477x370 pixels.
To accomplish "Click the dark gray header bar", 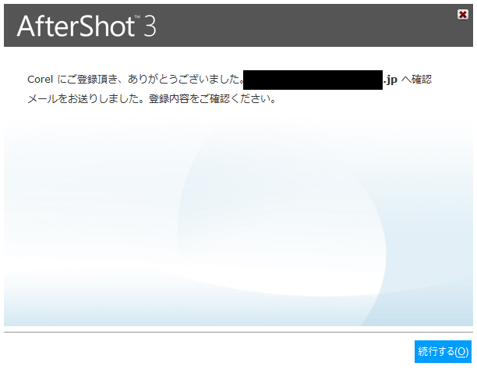I will [238, 25].
